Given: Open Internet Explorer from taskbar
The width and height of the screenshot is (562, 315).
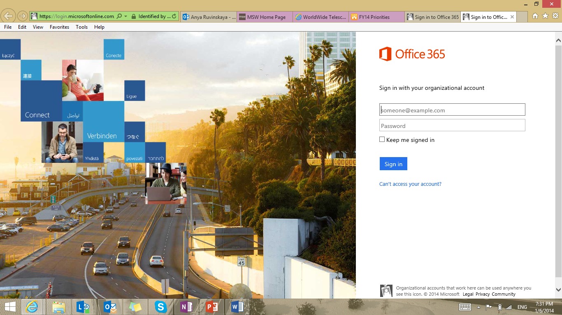Looking at the screenshot, I should tap(32, 307).
